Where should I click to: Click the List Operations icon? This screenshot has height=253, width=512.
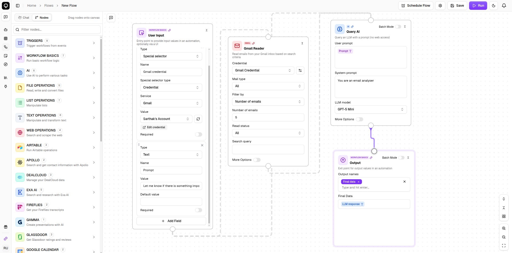point(20,103)
